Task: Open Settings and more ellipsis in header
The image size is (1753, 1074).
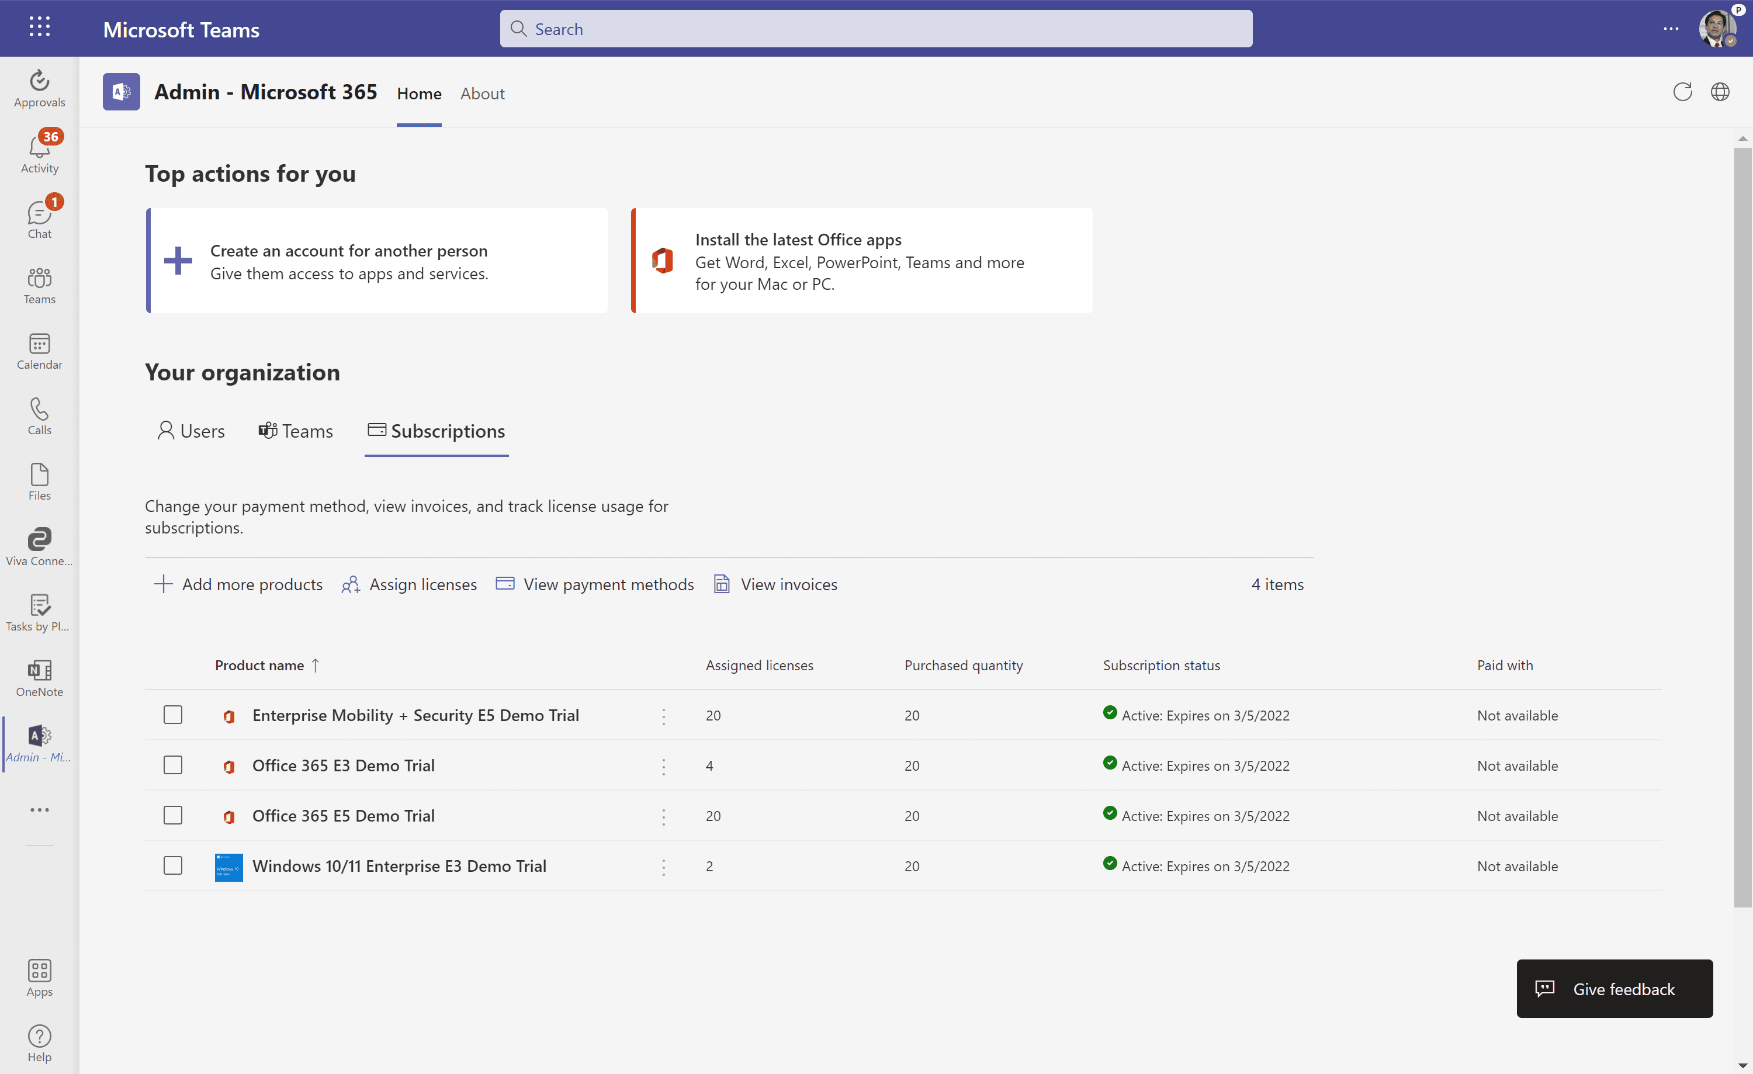Action: 1671,29
